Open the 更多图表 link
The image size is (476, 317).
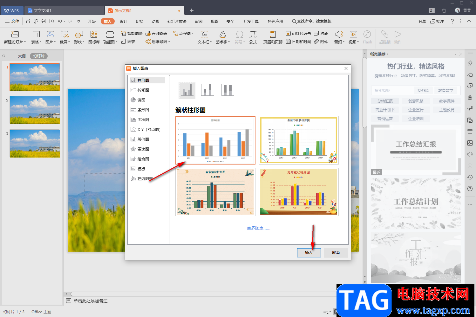click(259, 228)
